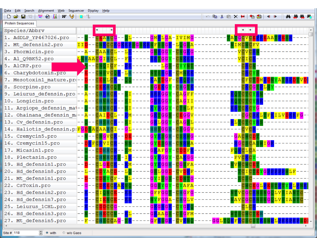Click the vertical scrollbar down arrow
Viewport: 317px width, 238px height.
(311, 221)
